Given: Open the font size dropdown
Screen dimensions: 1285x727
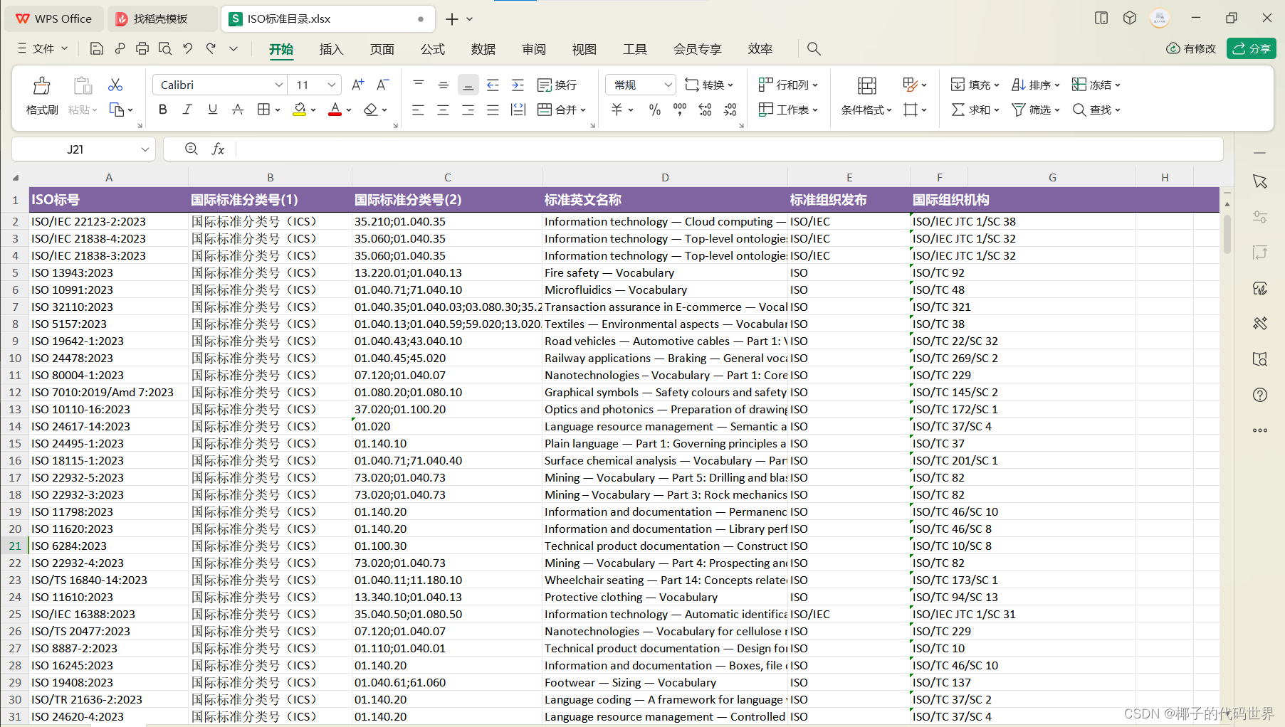Looking at the screenshot, I should coord(331,85).
